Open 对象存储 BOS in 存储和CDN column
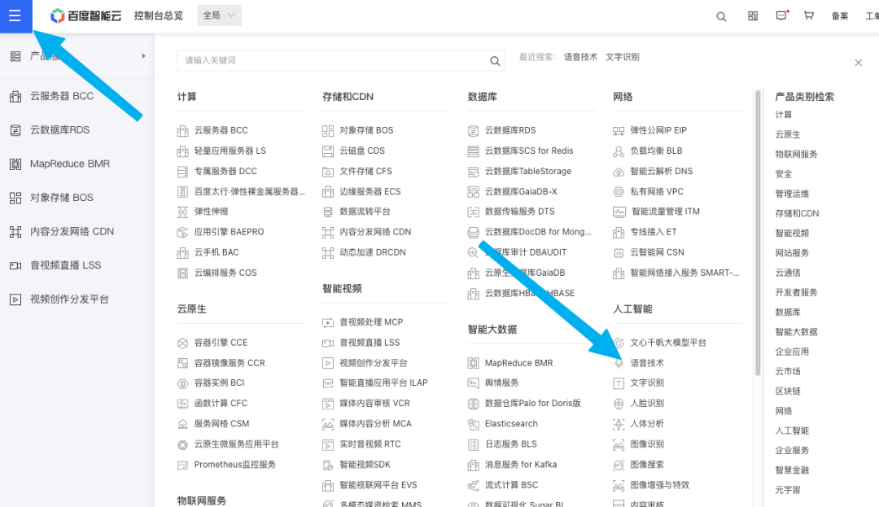The height and width of the screenshot is (507, 879). point(366,130)
